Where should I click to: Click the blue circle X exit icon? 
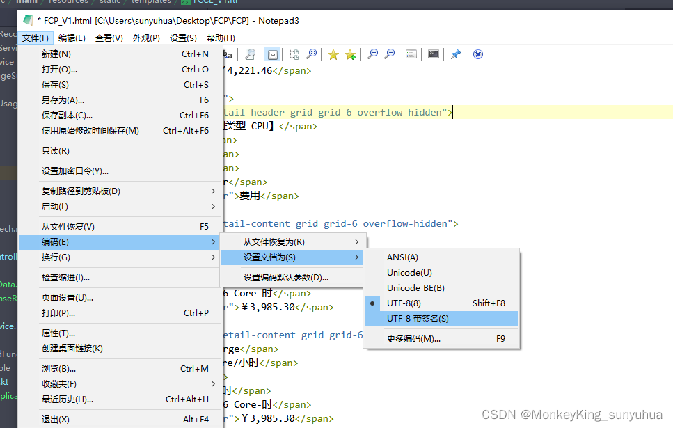point(477,54)
